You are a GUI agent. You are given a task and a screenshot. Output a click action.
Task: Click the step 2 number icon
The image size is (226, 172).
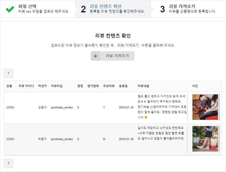pos(83,9)
